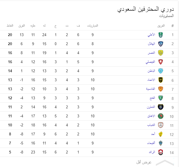Click the Al-Hilal blue club crest
This screenshot has width=179, height=167.
point(161,44)
